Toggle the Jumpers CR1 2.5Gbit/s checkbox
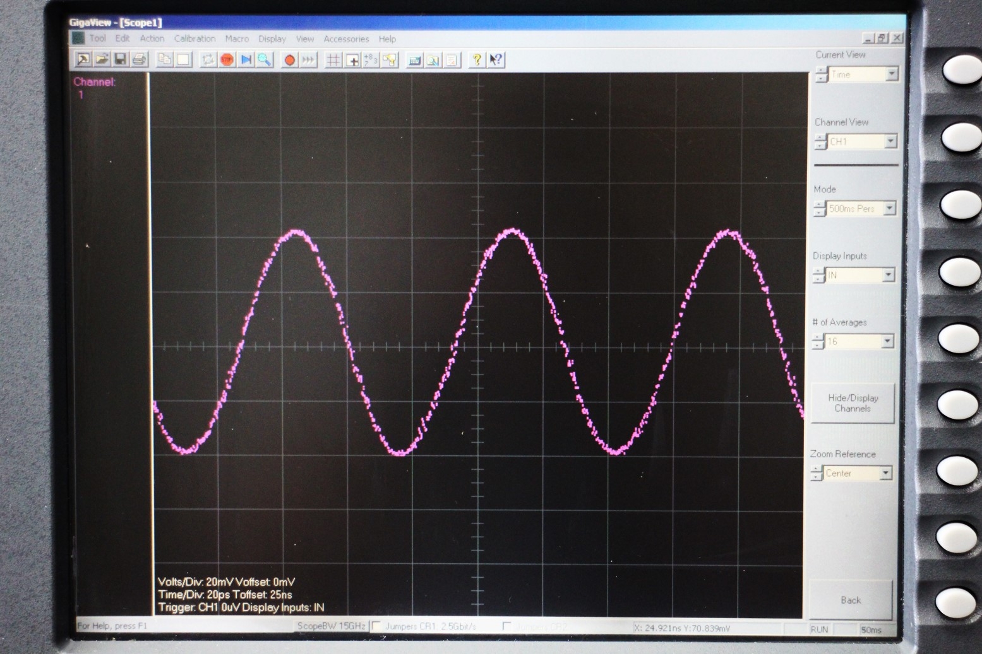 (377, 626)
